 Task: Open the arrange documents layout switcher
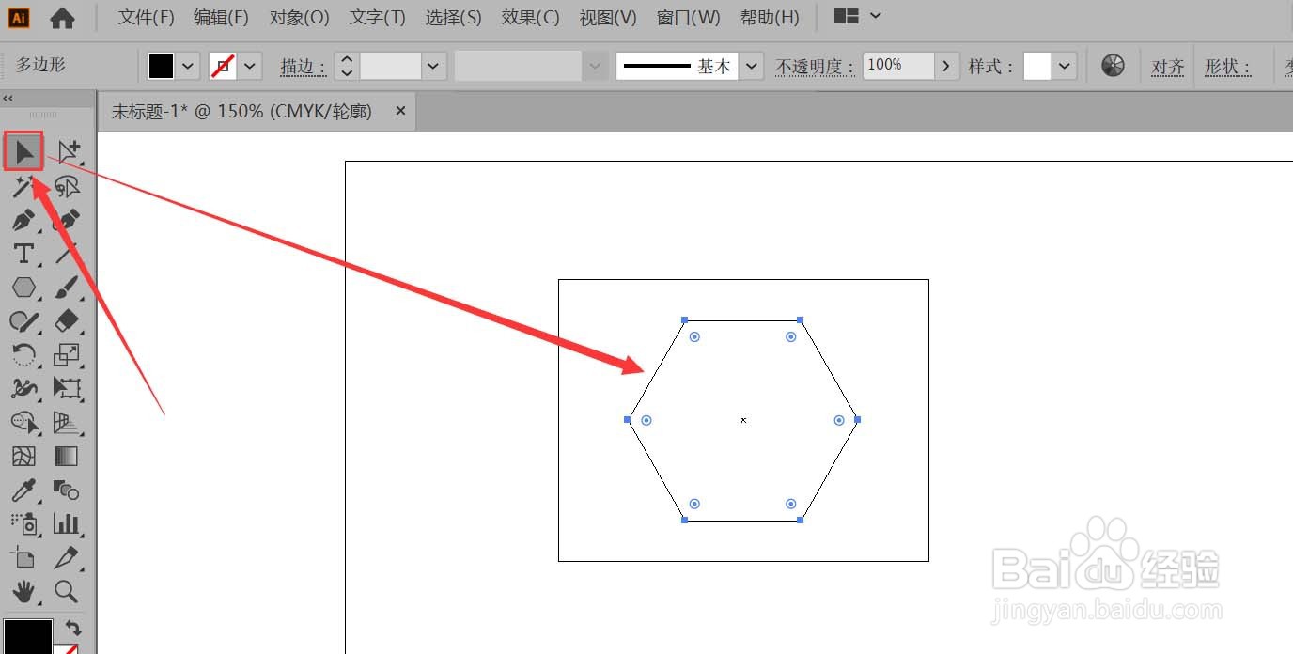(x=847, y=16)
